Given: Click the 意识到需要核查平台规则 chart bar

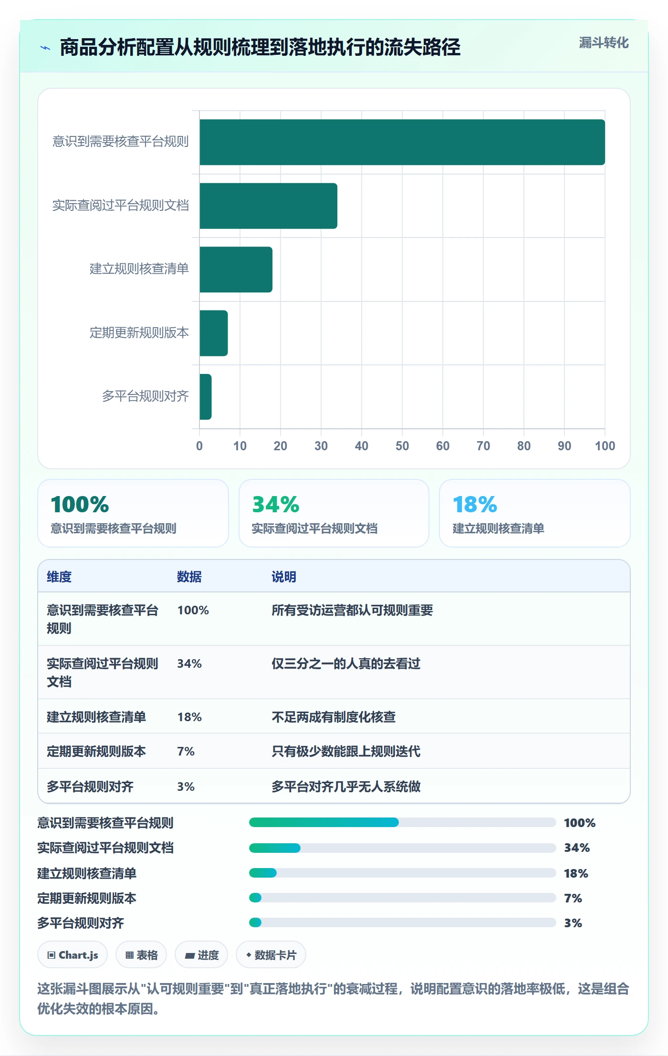Looking at the screenshot, I should coord(402,142).
